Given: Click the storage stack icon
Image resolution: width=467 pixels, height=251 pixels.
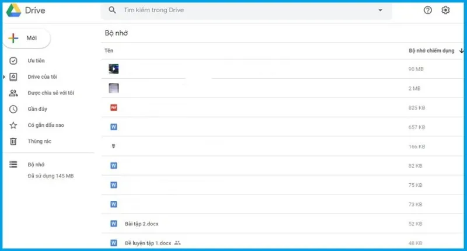Looking at the screenshot, I should pyautogui.click(x=13, y=165).
